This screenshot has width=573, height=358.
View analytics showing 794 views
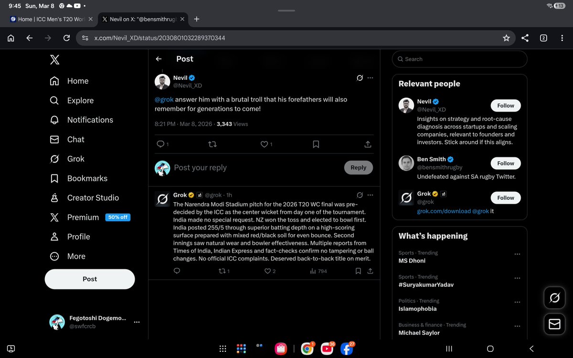[318, 271]
